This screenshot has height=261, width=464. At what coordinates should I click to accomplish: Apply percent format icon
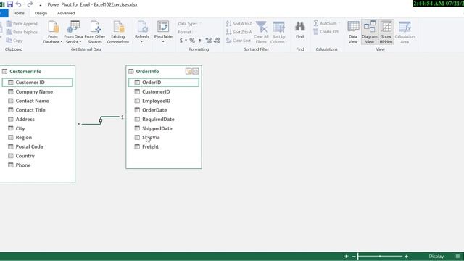(192, 41)
